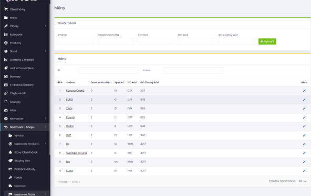This screenshot has width=311, height=196.
Task: Click the edit pencil for Dollar row
Action: click(x=304, y=126)
